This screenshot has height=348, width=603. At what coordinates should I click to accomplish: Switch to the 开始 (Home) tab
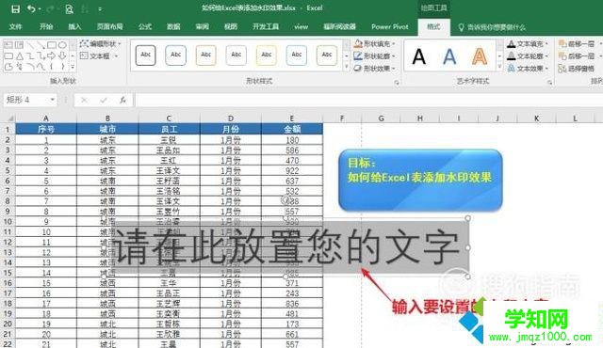tap(46, 27)
